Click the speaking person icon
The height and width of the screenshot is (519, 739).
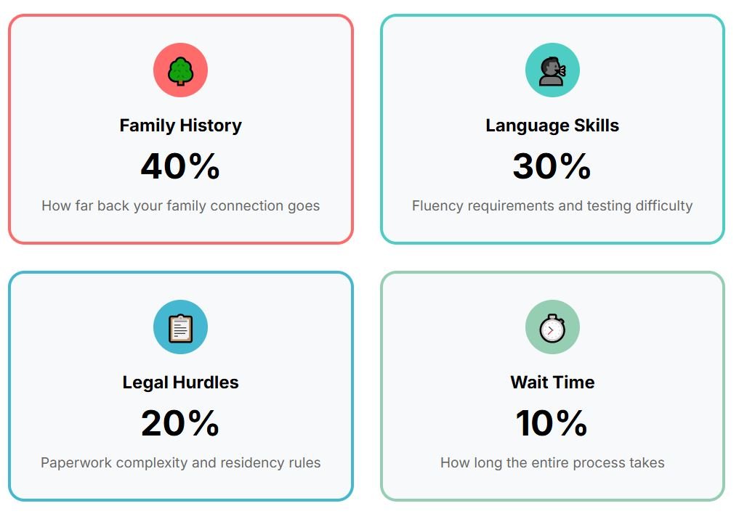(552, 71)
